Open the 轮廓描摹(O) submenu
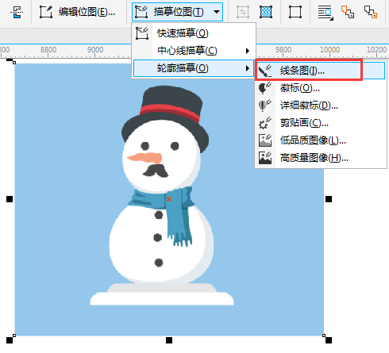This screenshot has width=389, height=353. [x=194, y=68]
